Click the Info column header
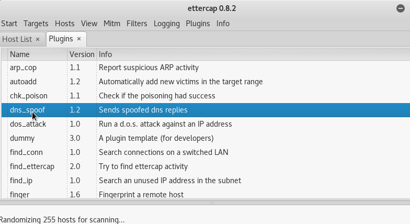The width and height of the screenshot is (410, 224). coord(253,54)
